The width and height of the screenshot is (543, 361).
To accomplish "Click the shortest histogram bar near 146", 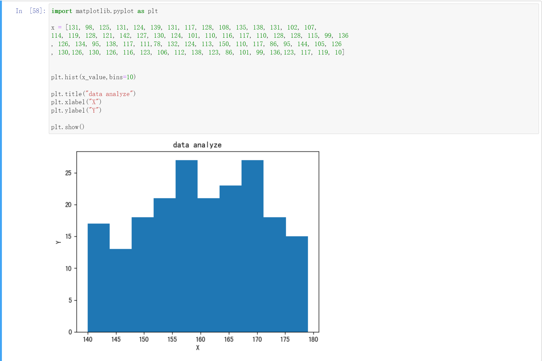I will coord(121,290).
